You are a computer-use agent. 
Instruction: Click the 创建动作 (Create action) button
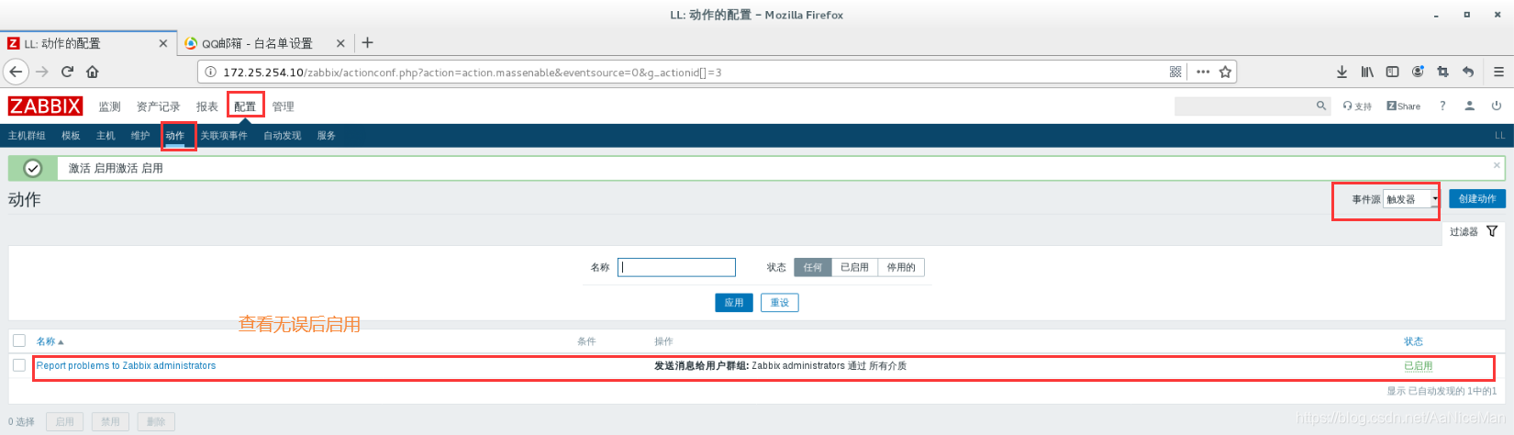tap(1477, 198)
